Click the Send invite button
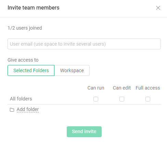This screenshot has width=167, height=144. (84, 132)
